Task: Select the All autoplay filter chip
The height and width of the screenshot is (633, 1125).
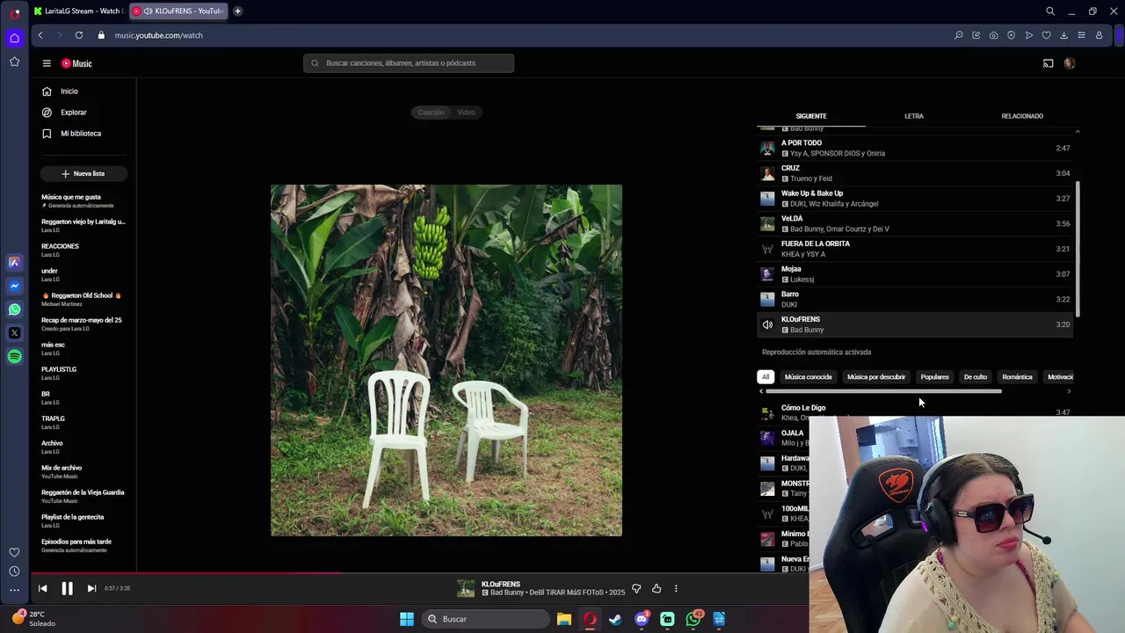Action: point(766,377)
